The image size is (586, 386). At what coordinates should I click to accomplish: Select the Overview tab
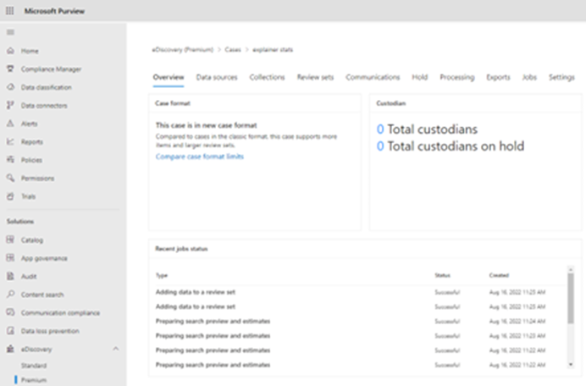(x=169, y=77)
